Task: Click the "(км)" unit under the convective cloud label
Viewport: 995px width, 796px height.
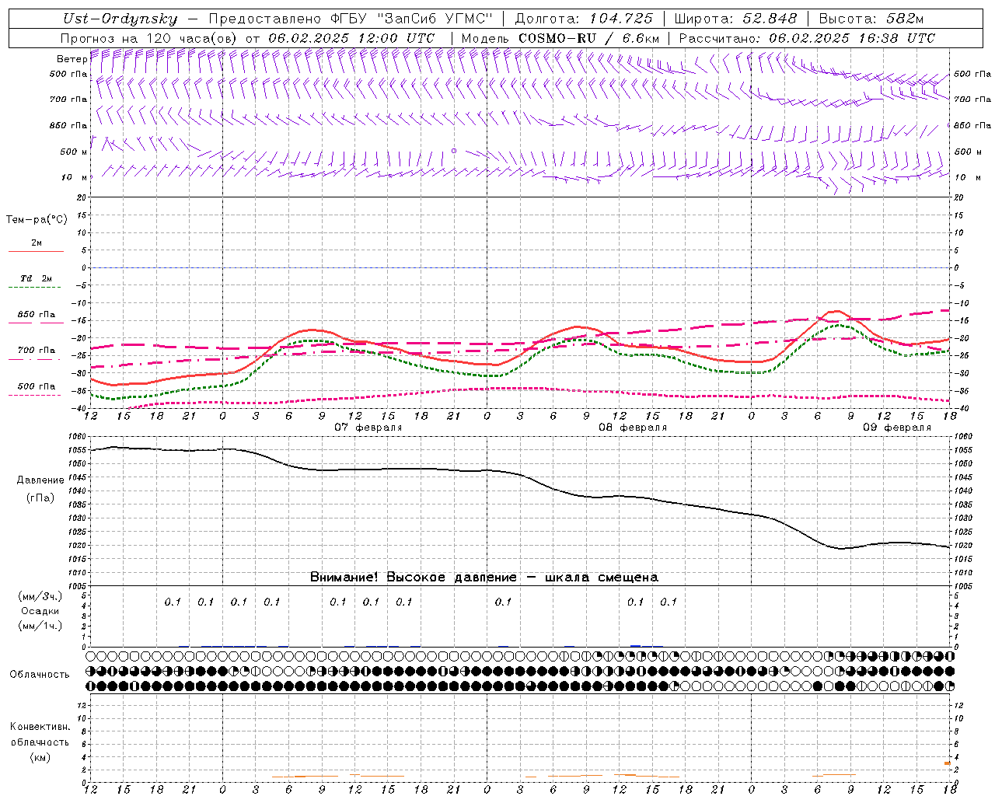Action: point(40,757)
